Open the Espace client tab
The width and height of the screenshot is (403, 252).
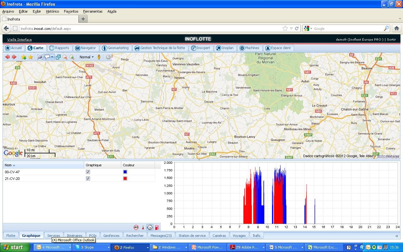point(278,48)
